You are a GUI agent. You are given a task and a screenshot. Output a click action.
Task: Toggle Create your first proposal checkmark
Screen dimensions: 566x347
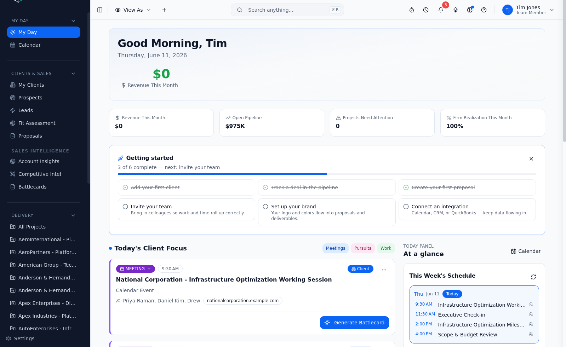tap(406, 187)
